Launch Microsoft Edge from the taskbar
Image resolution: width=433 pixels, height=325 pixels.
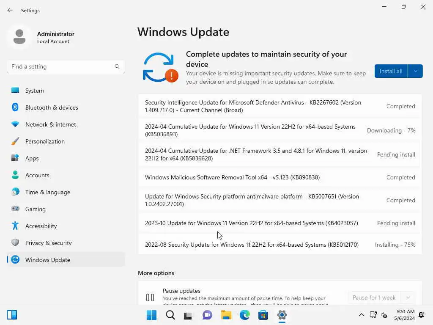[x=244, y=315]
